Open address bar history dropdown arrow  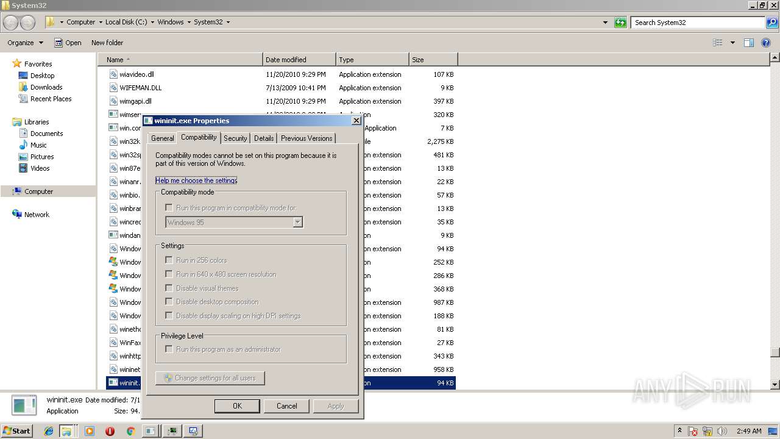tap(605, 23)
